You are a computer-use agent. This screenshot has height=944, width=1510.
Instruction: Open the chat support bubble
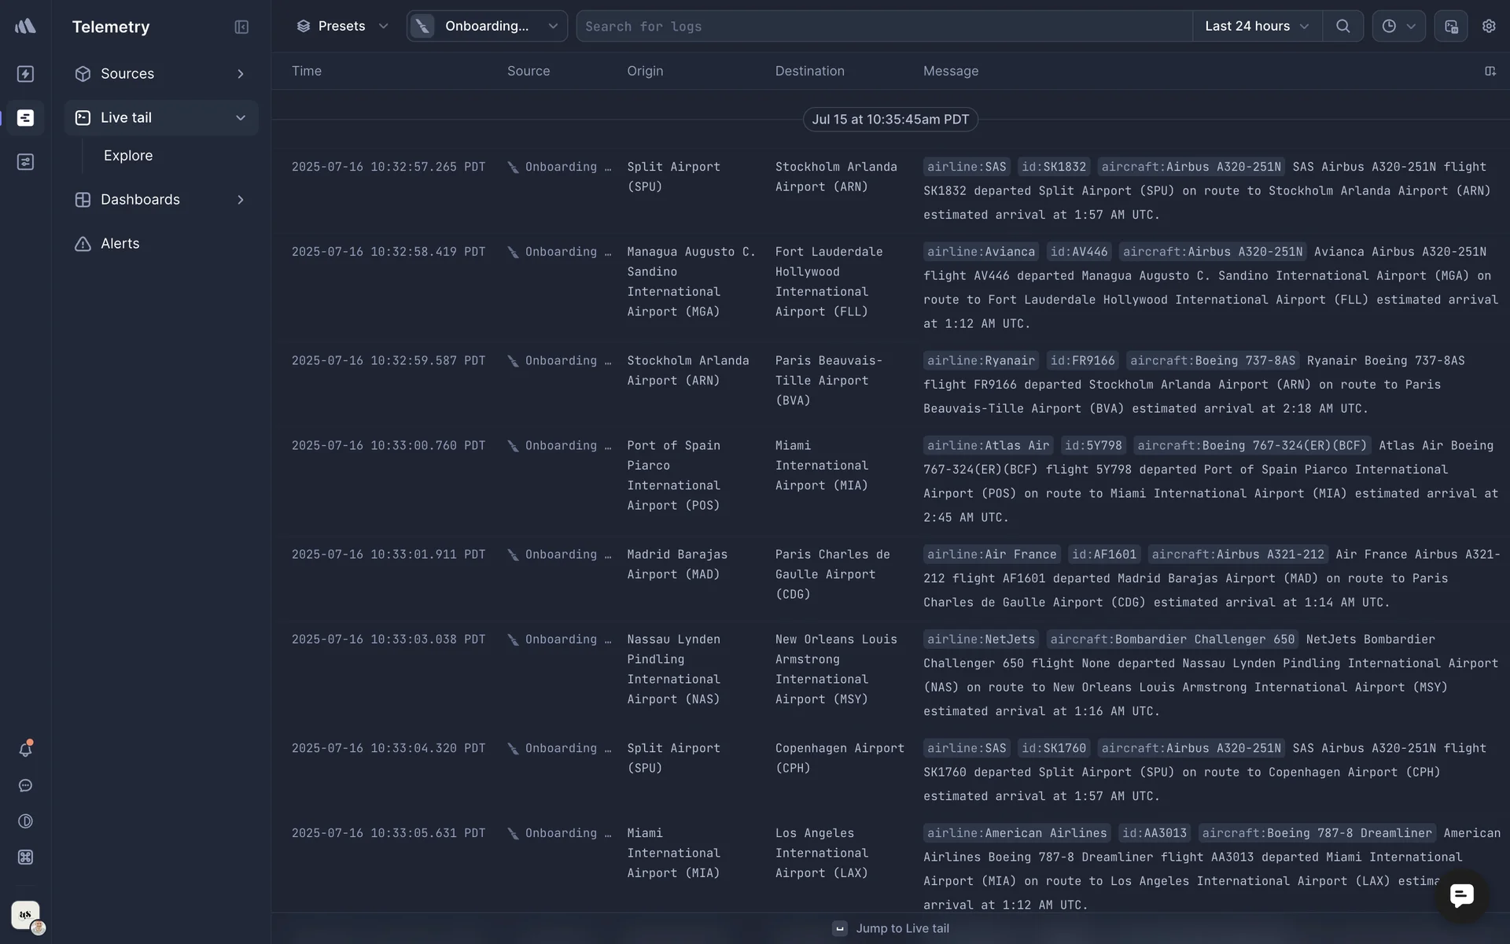click(1461, 895)
